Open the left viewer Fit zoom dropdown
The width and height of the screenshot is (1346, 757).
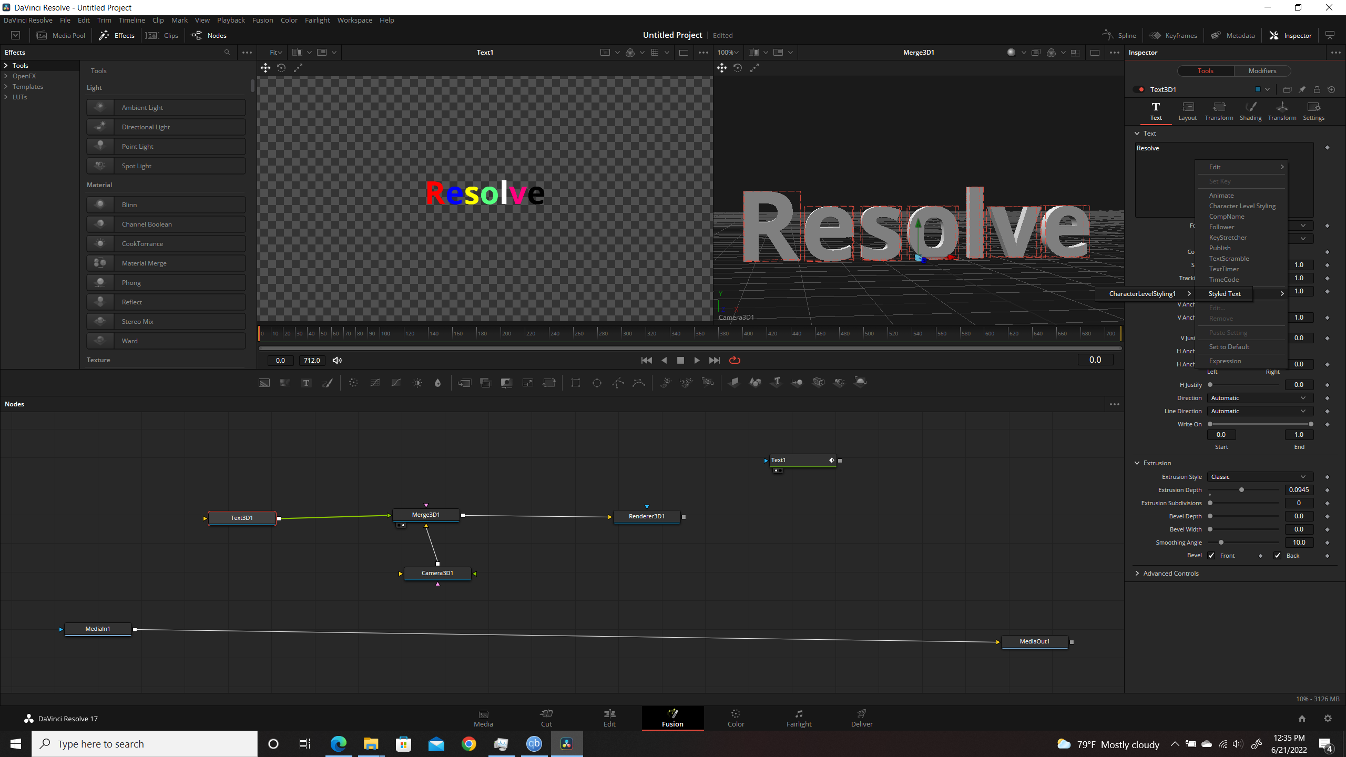click(276, 53)
